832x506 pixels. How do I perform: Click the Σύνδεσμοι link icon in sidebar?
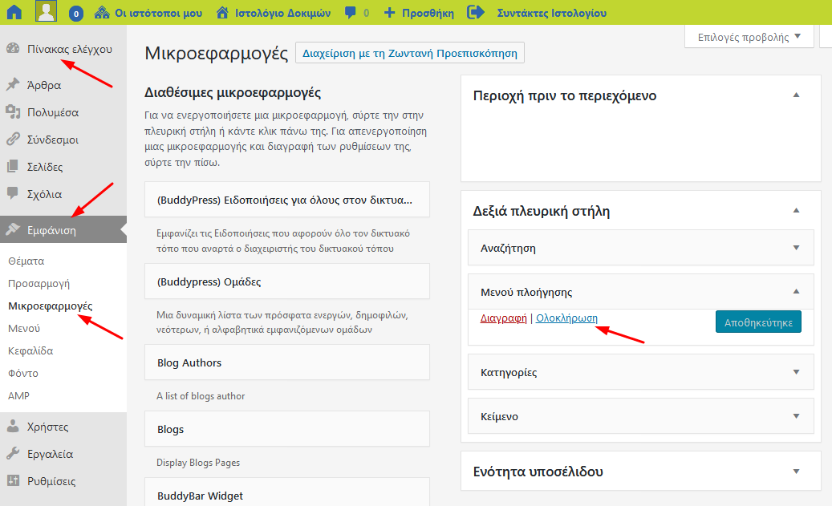12,140
